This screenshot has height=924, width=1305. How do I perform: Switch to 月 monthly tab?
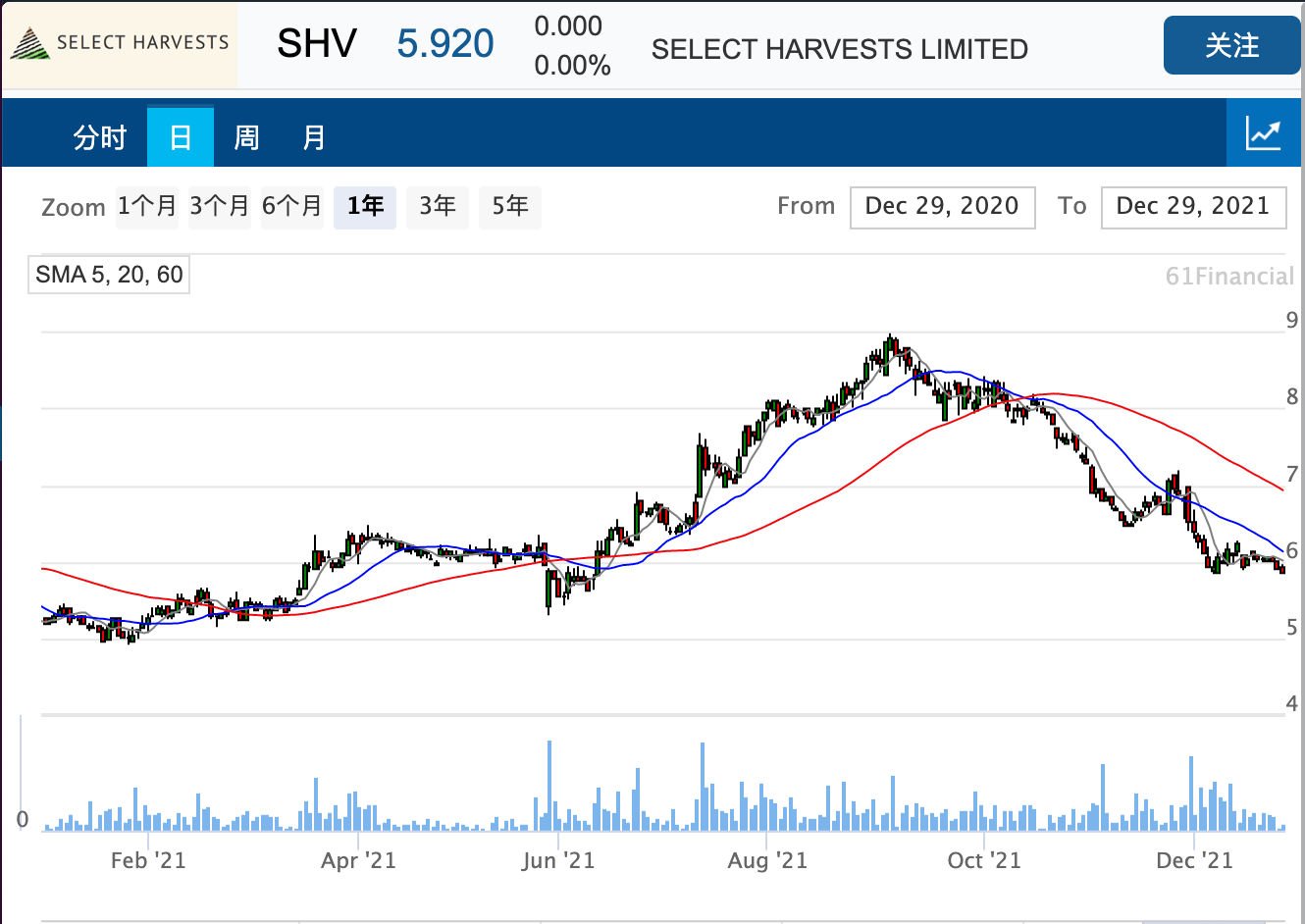314,136
